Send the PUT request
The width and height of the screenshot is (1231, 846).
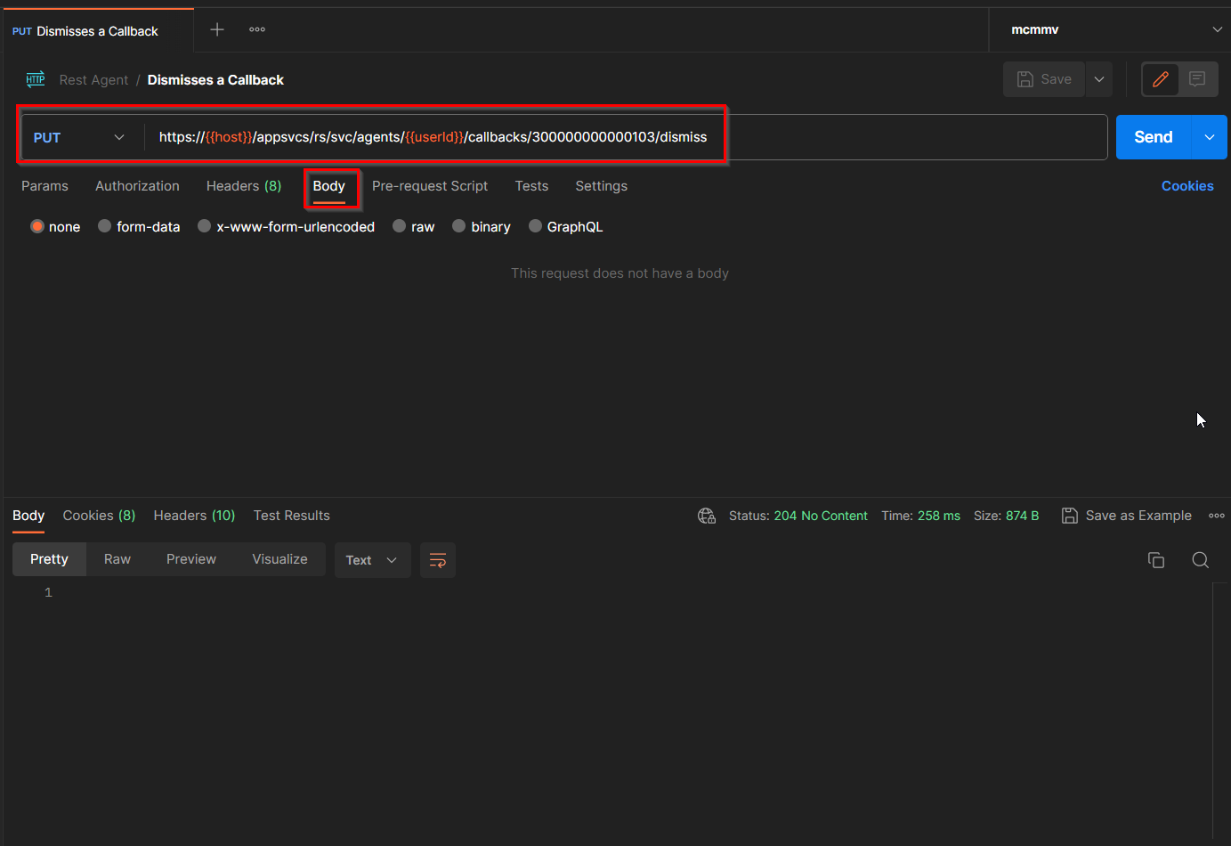tap(1154, 137)
